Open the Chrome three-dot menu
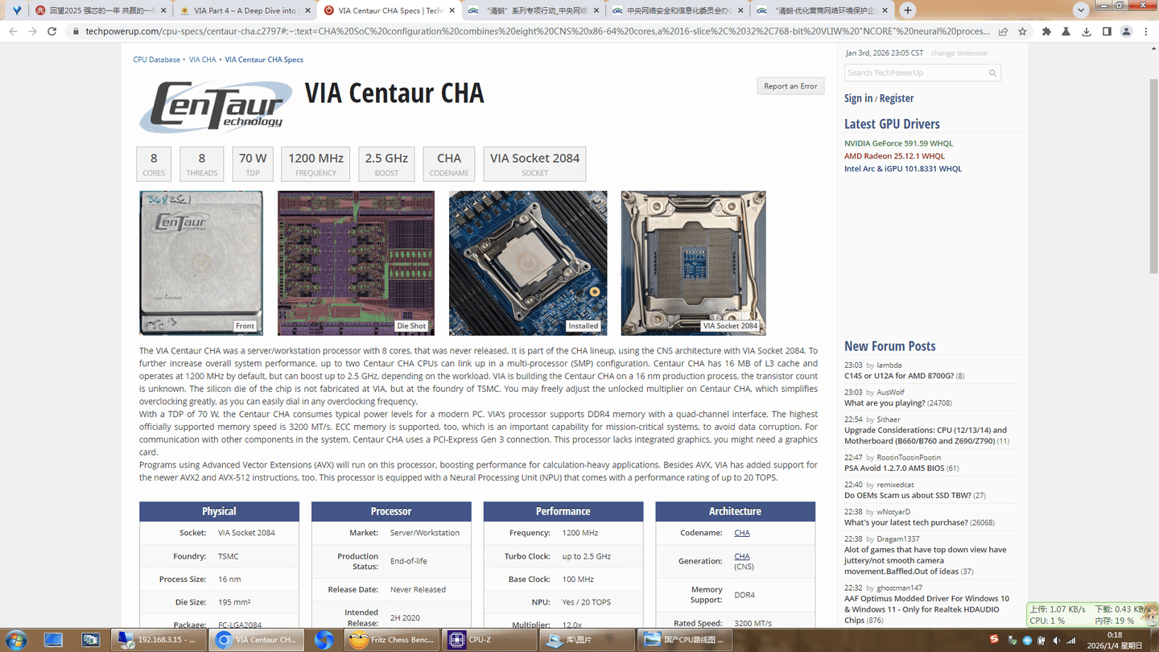1159x652 pixels. pos(1146,31)
